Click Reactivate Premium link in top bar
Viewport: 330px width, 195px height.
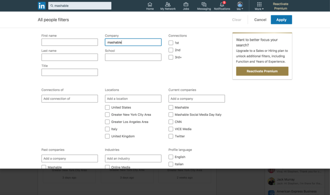(x=281, y=6)
